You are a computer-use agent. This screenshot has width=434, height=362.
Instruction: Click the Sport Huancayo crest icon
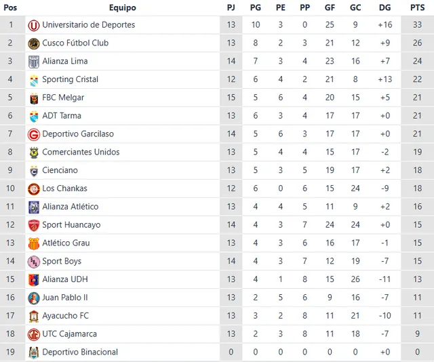[x=33, y=225]
